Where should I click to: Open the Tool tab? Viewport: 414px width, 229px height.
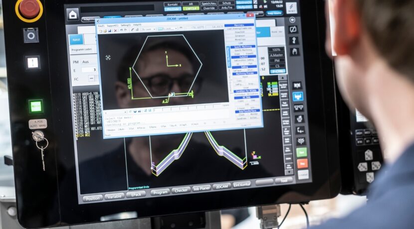[x=284, y=181]
